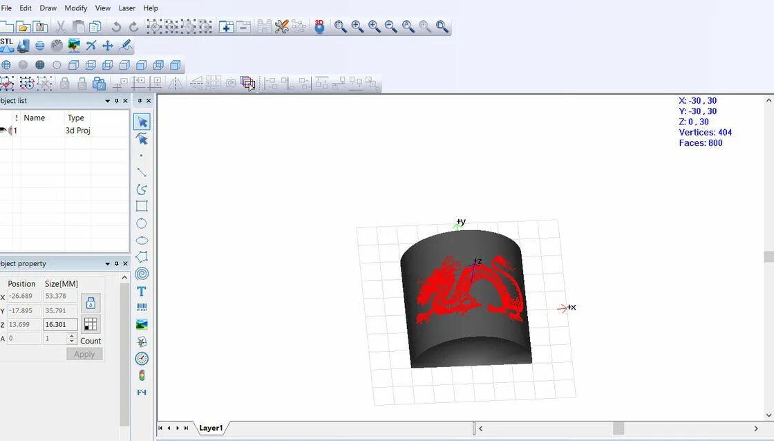Select the Bitmap image tool in draw toolbar
774x441 pixels.
tap(142, 324)
